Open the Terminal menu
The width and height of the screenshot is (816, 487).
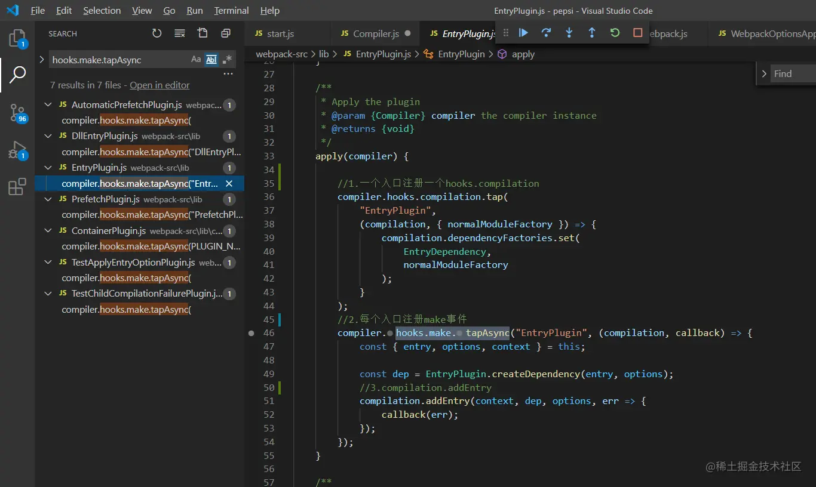click(231, 11)
